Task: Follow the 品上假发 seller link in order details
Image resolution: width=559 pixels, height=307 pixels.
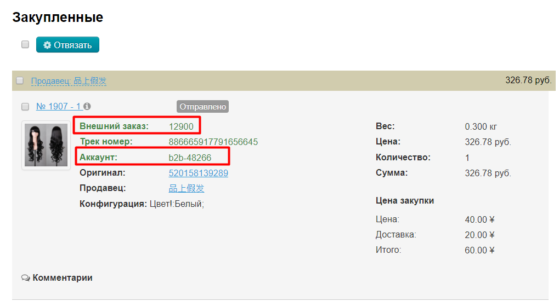Action: [186, 188]
